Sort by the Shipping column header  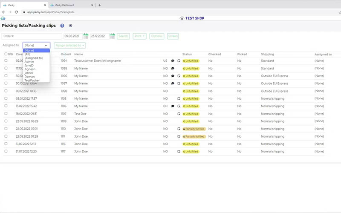[x=268, y=54]
